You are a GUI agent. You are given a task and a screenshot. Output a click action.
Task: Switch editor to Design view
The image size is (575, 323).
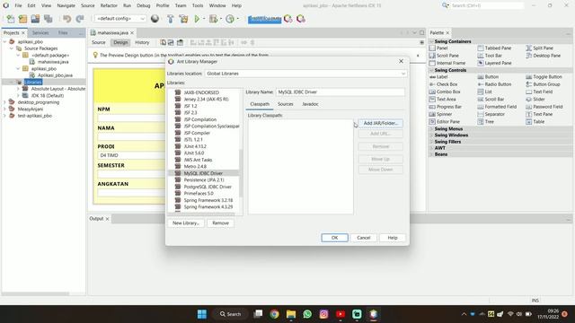pos(120,42)
